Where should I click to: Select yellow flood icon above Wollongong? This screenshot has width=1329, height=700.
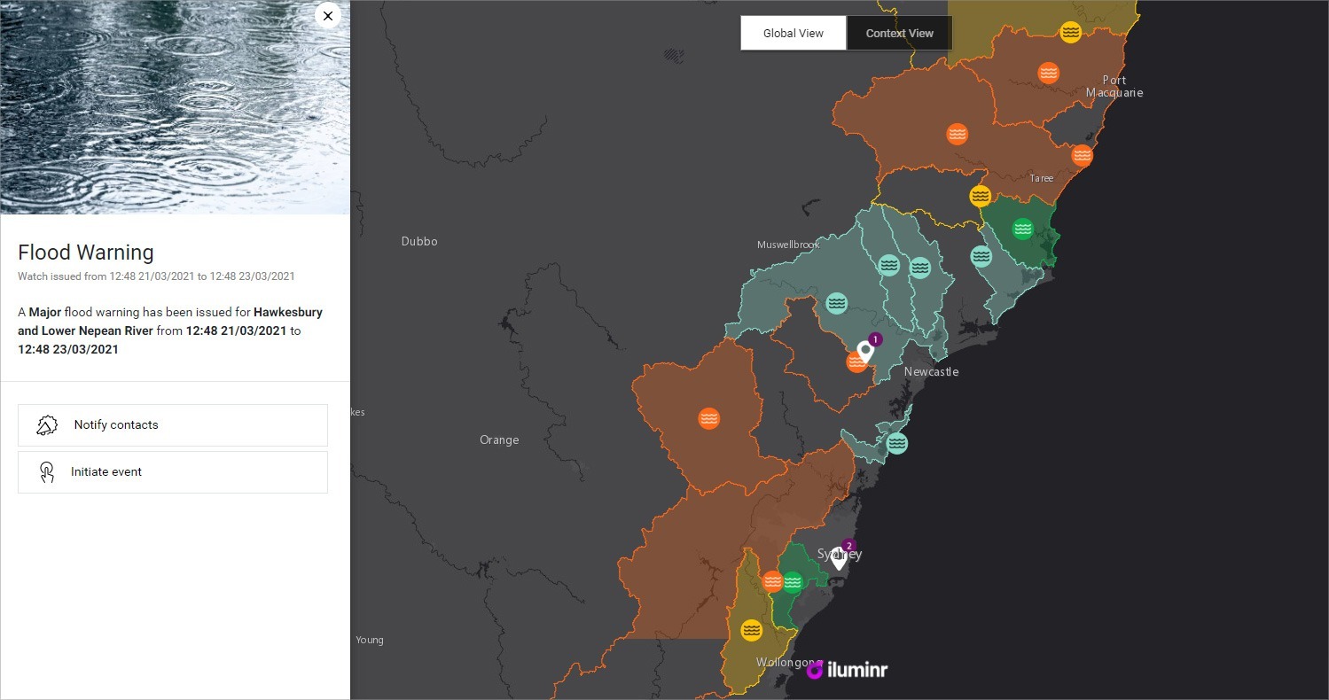coord(752,630)
